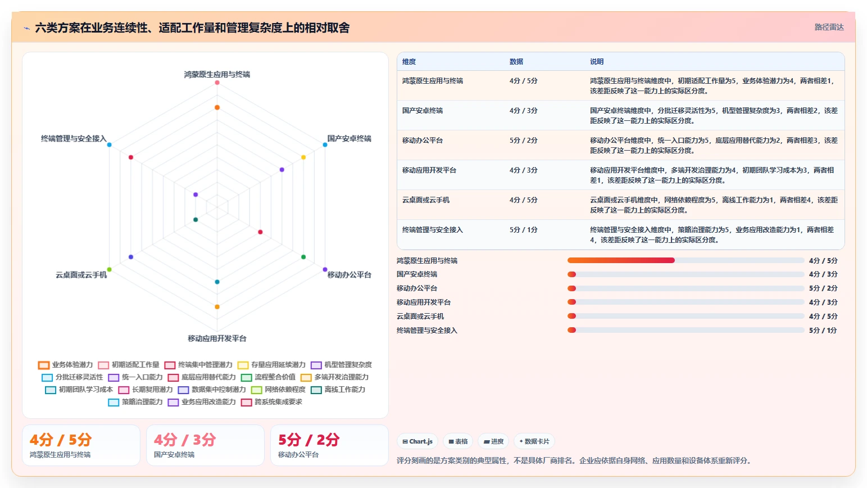
Task: Click the Chart.js chip
Action: pyautogui.click(x=417, y=441)
